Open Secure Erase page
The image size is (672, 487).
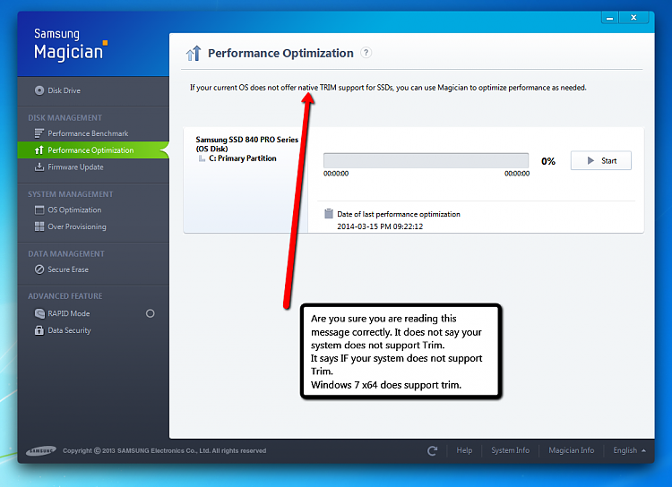tap(68, 269)
